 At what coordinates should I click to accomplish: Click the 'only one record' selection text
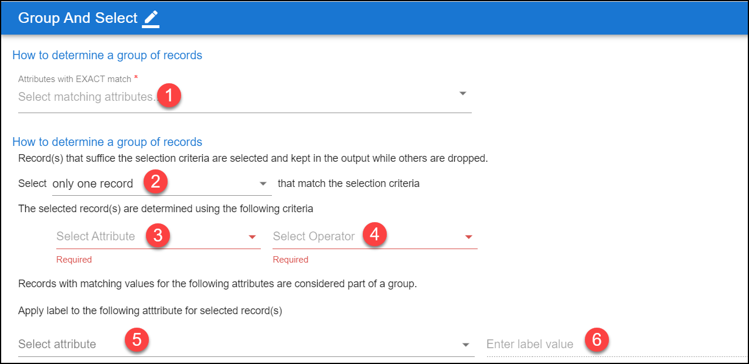(93, 183)
